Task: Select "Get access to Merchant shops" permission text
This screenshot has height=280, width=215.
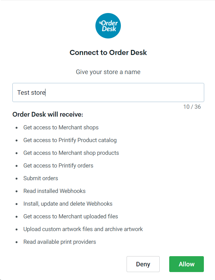Action: [x=61, y=127]
